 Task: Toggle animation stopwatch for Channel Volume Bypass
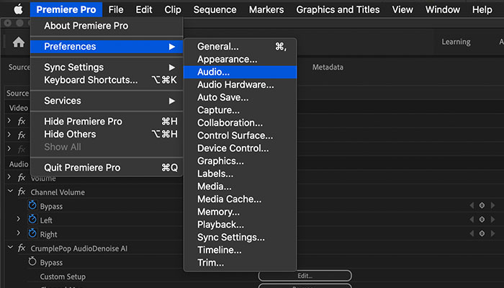(32, 205)
